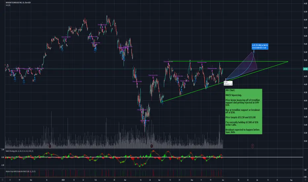The image size is (308, 182).
Task: Click the 24 date label in March
Action: (150, 180)
